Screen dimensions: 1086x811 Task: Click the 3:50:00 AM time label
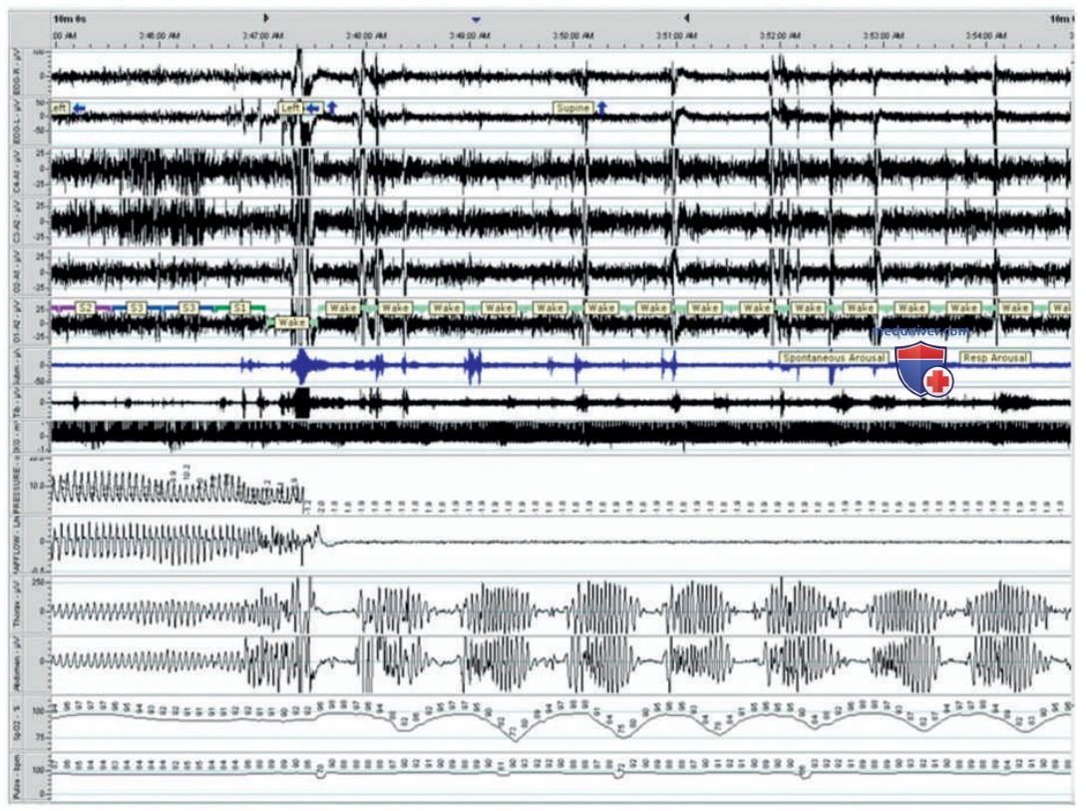click(x=572, y=35)
